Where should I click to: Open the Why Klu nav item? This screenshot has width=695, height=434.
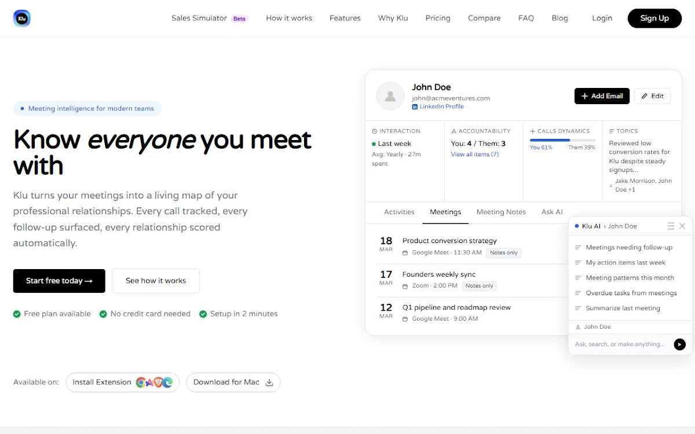click(x=393, y=19)
